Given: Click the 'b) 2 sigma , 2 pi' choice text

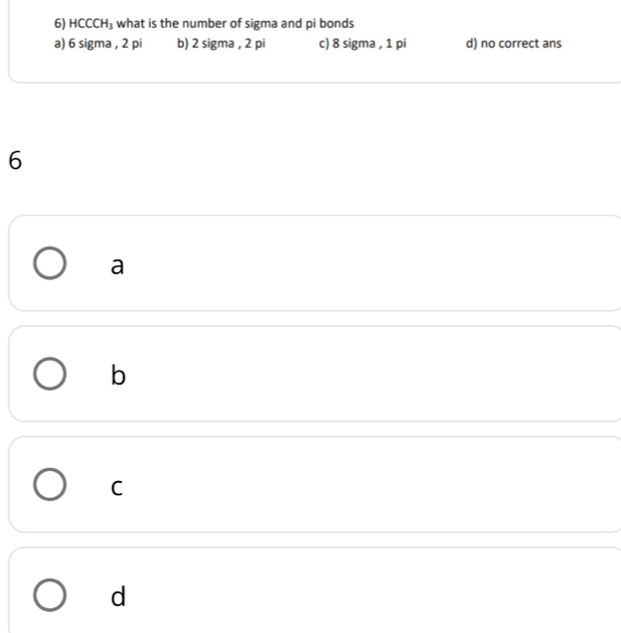Looking at the screenshot, I should coord(221,44).
